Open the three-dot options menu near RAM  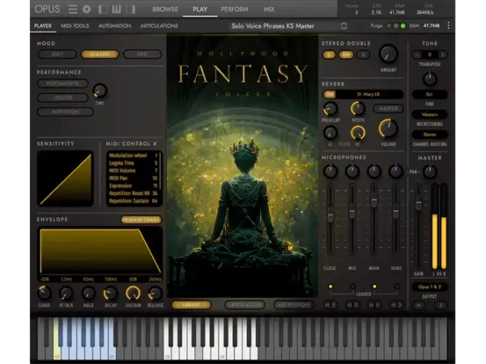448,26
